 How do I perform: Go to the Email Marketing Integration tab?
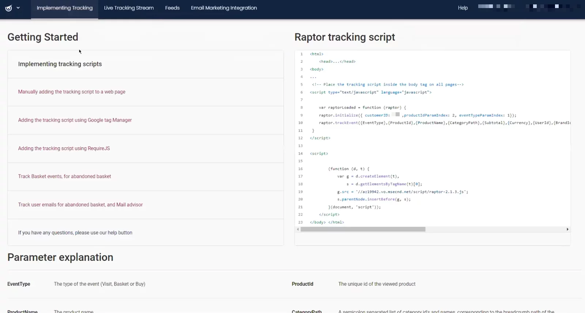point(224,8)
